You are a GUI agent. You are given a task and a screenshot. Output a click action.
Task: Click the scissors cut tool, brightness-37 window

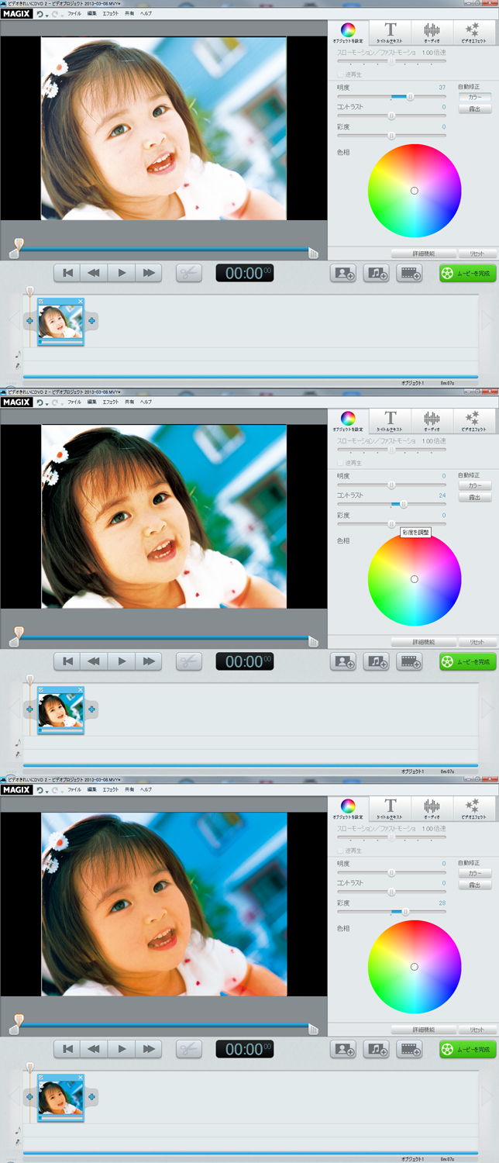coord(189,273)
